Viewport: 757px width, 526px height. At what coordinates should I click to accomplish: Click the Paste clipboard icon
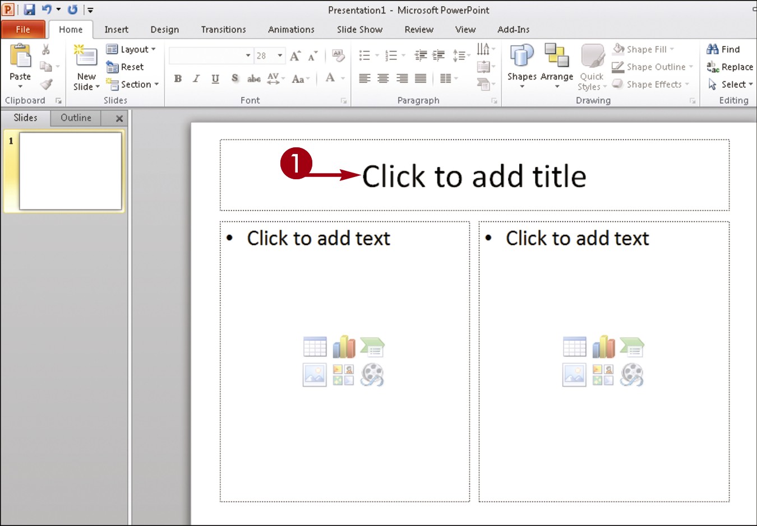click(20, 56)
